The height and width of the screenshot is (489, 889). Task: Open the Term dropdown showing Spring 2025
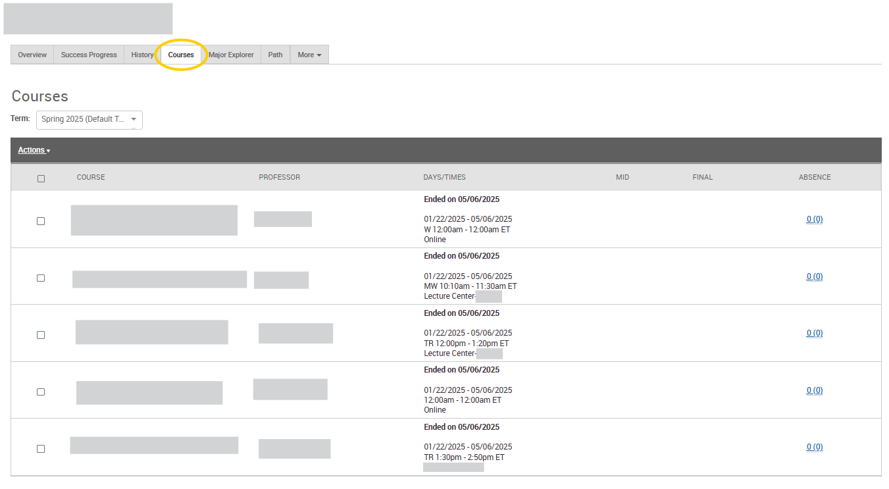click(89, 119)
